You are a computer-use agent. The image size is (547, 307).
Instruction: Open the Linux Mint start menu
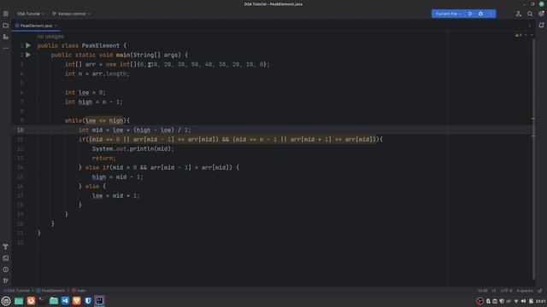click(x=6, y=301)
